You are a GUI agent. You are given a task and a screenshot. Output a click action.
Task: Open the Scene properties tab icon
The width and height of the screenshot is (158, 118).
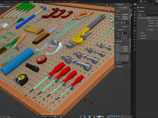tap(135, 21)
